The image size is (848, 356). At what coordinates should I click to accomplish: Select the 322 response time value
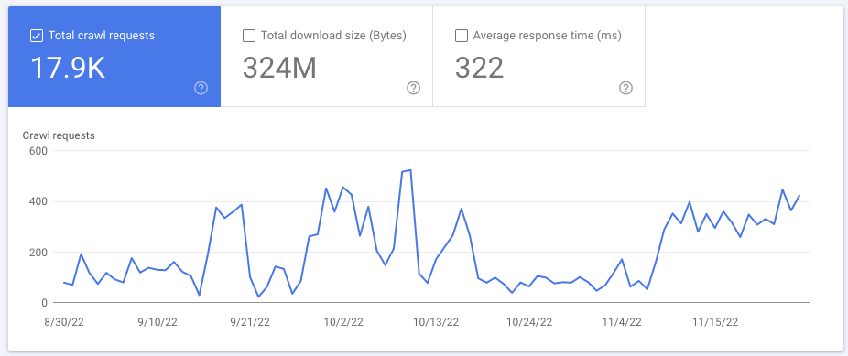479,69
